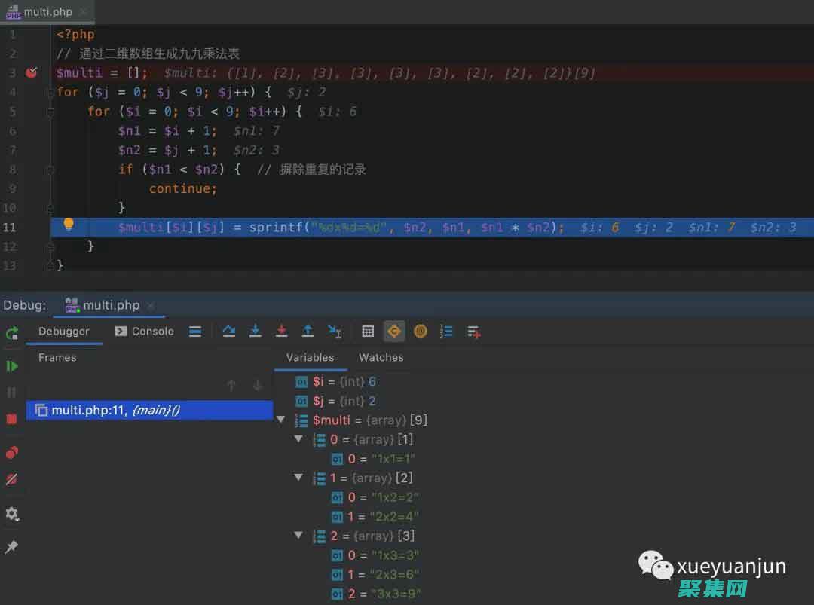
Task: Open the Evaluate Expression calculator icon
Action: pos(368,331)
